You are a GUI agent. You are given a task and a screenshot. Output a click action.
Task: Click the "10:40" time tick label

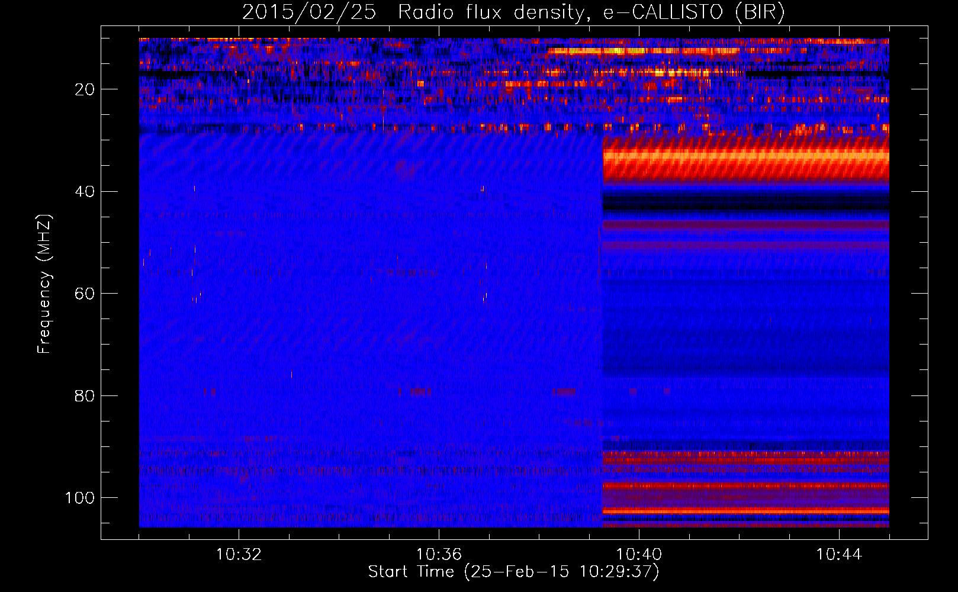[x=639, y=555]
